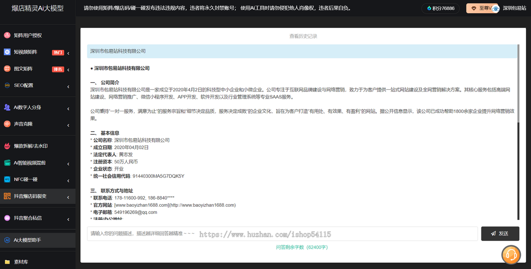Click the 问答剩余字数 (62400字) text

click(302, 247)
